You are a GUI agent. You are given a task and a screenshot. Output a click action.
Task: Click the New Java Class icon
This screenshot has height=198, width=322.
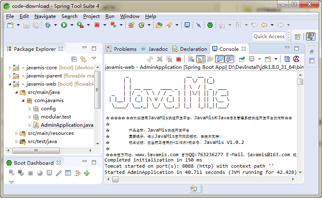click(141, 25)
